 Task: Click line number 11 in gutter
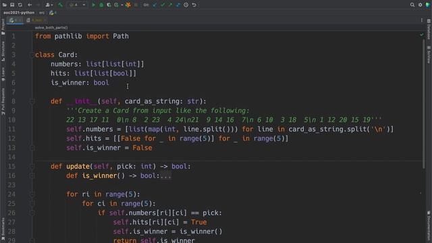pos(11,129)
